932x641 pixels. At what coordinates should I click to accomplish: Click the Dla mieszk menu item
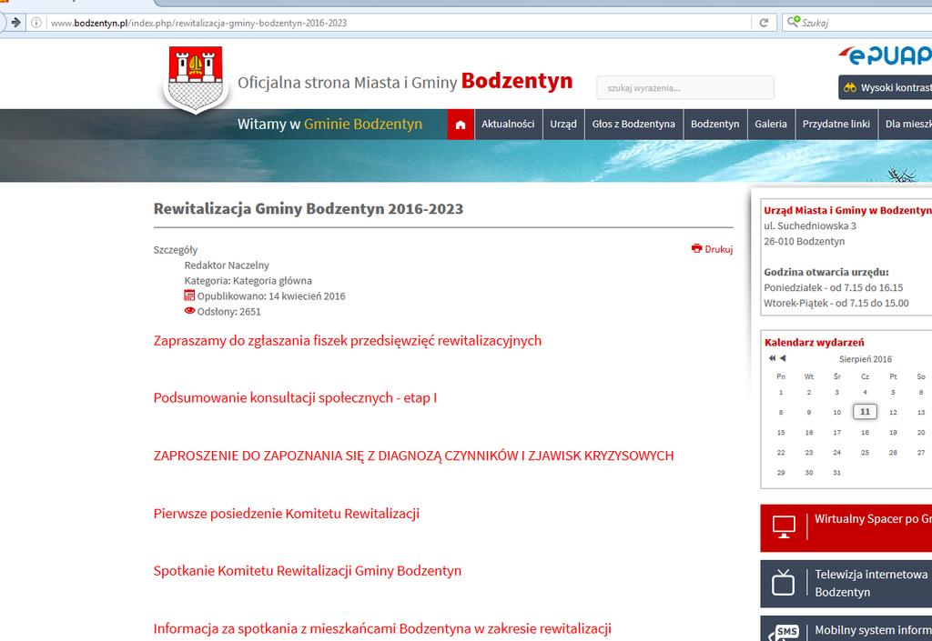coord(906,124)
